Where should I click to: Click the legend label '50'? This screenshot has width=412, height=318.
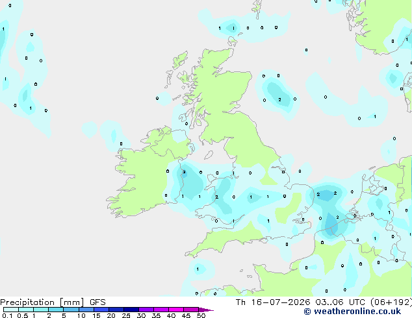pyautogui.click(x=201, y=315)
